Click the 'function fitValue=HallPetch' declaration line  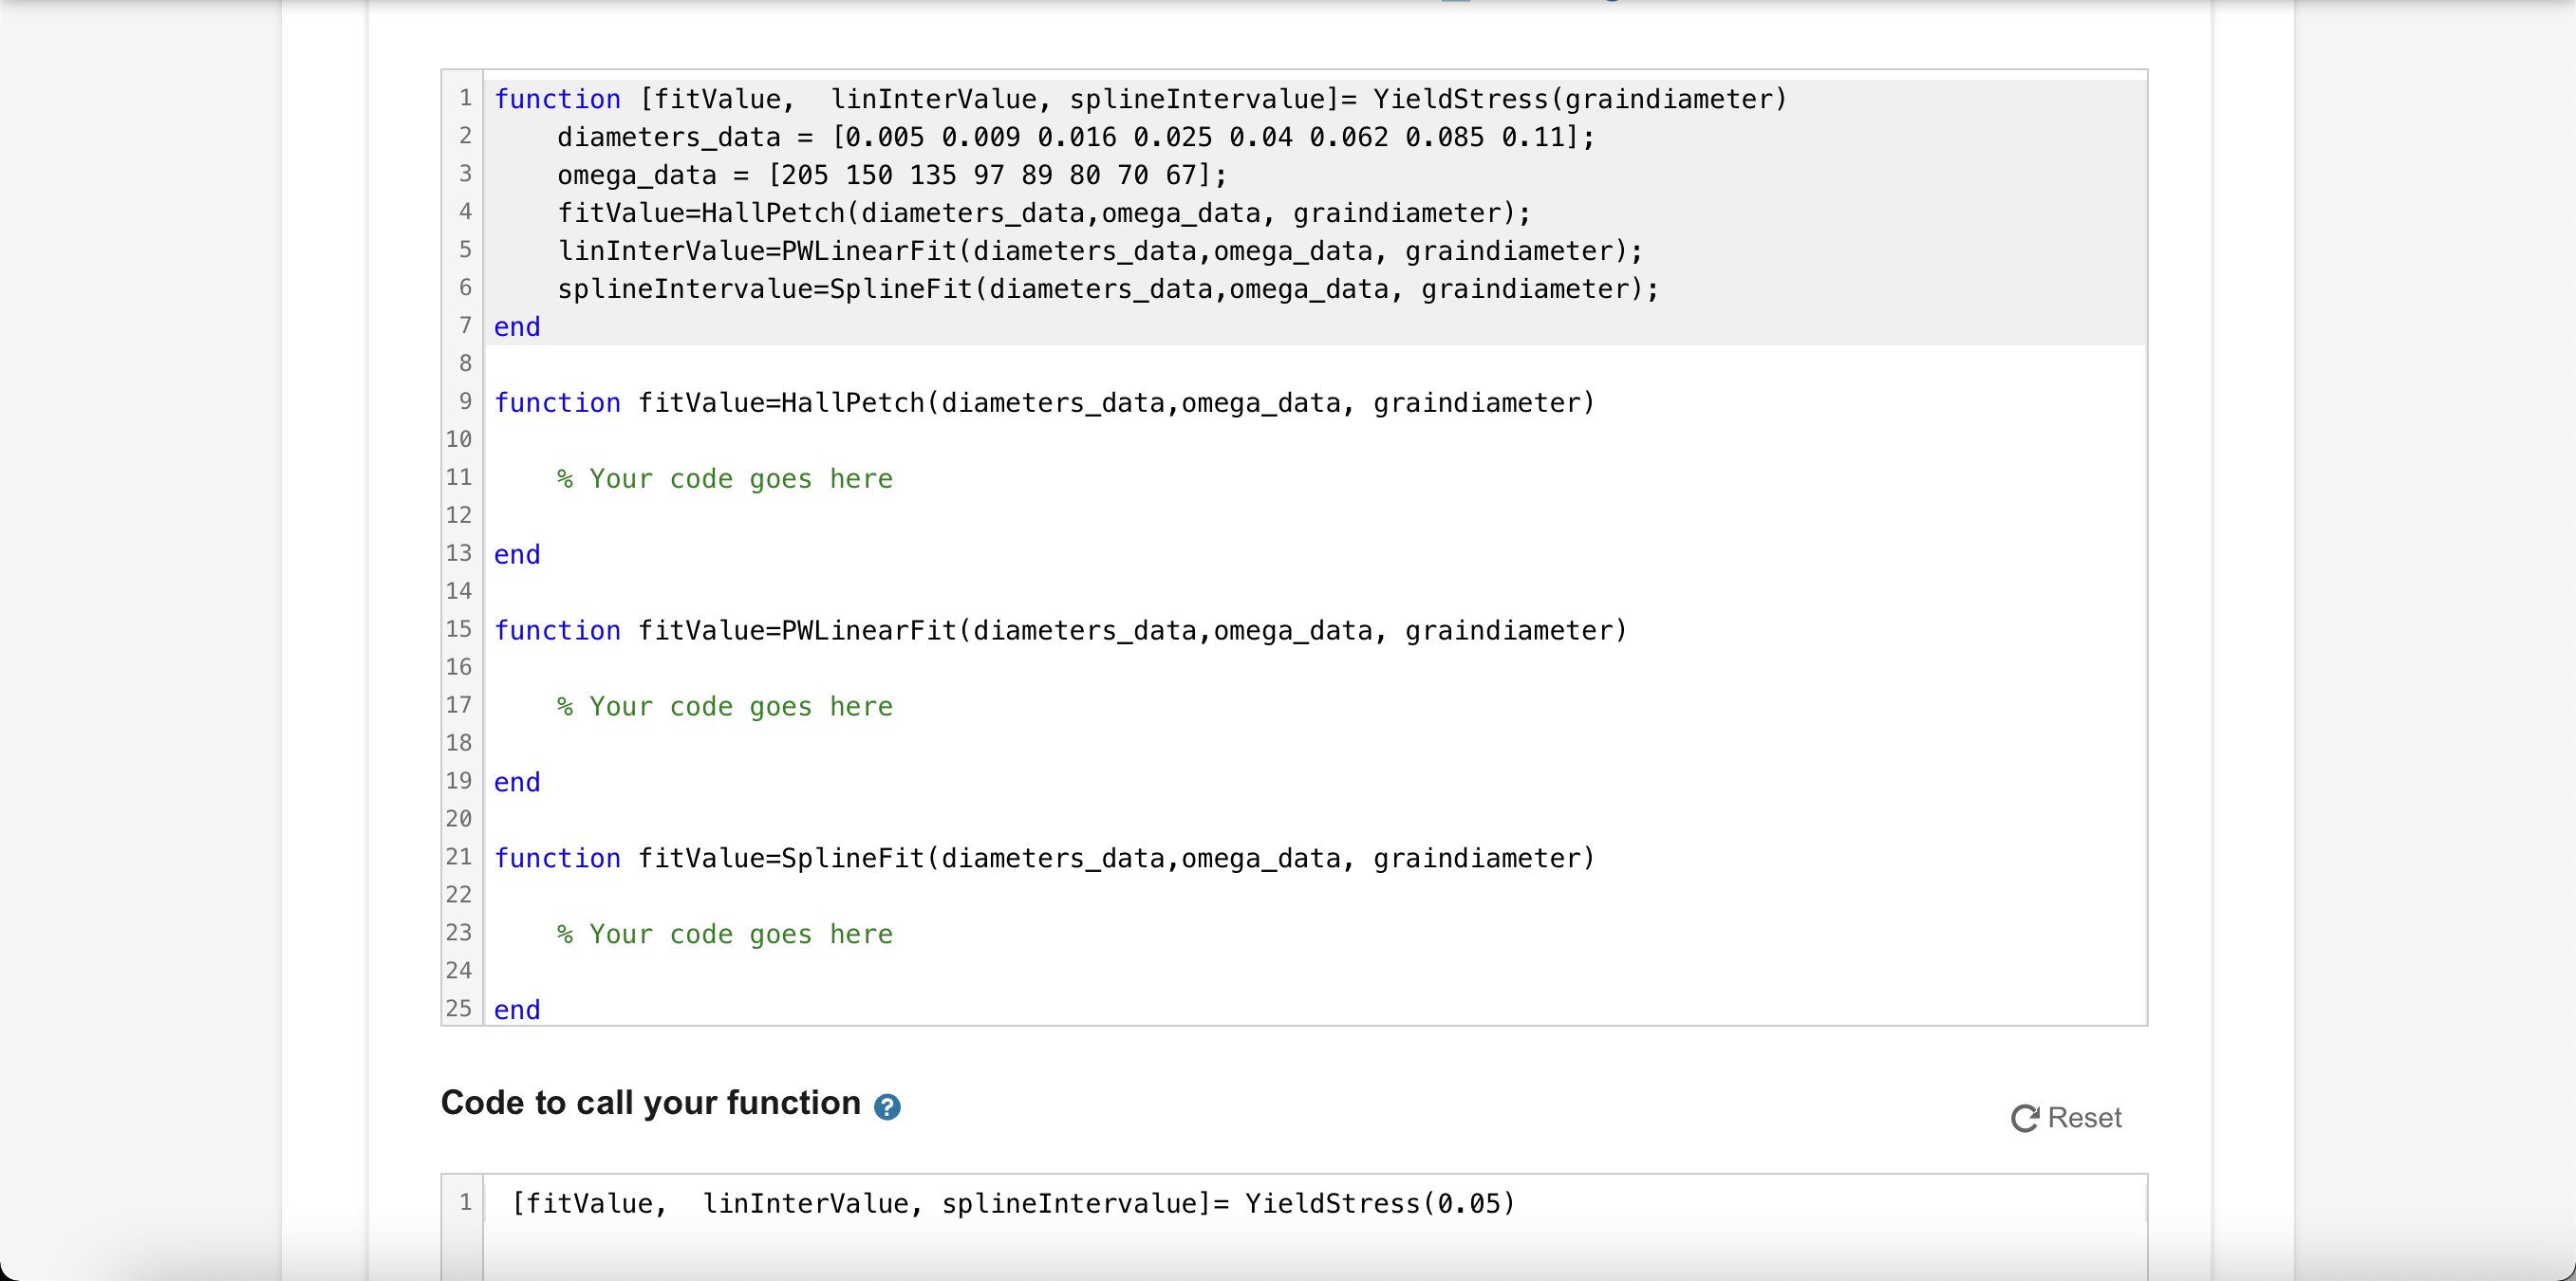point(1044,403)
